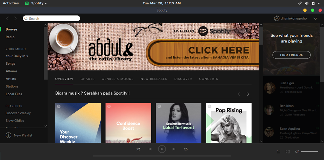Click the battery status tray icon
Viewport: 324px width, 160px height.
[313, 3]
